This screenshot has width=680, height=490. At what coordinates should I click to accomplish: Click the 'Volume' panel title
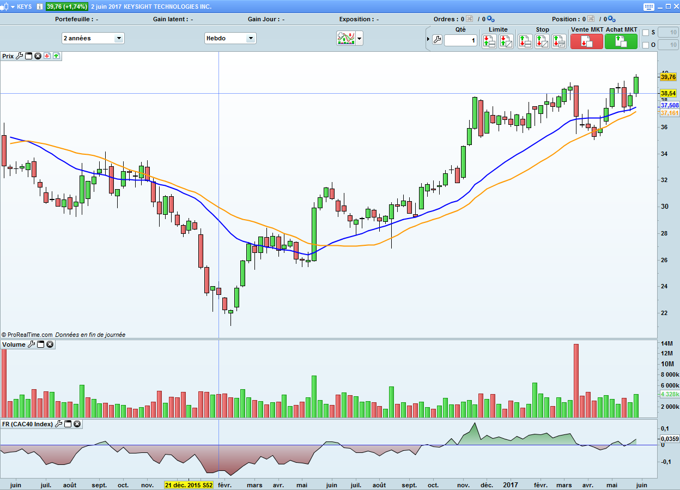coord(14,344)
